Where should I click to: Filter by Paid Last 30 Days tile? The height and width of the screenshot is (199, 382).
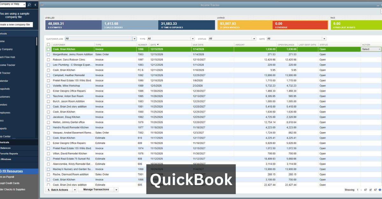pos(356,25)
